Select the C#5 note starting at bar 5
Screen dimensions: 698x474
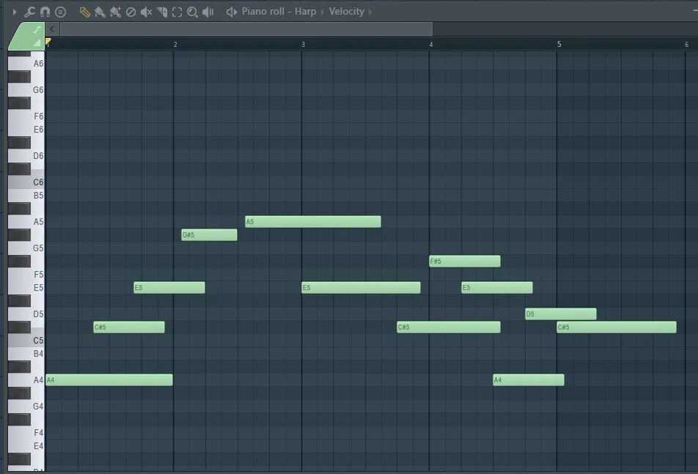pyautogui.click(x=617, y=327)
